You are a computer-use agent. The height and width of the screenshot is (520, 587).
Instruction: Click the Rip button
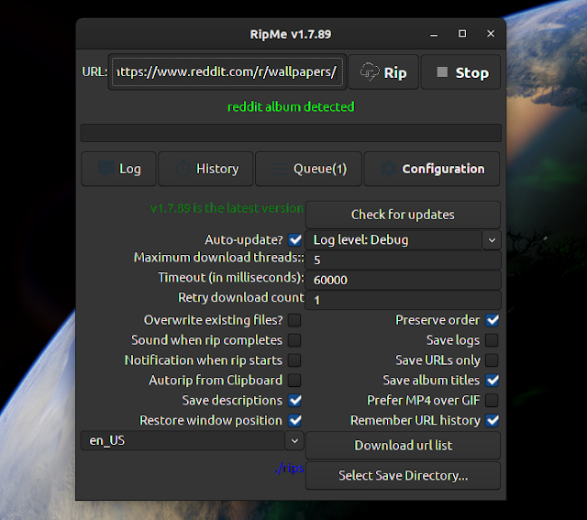[383, 72]
